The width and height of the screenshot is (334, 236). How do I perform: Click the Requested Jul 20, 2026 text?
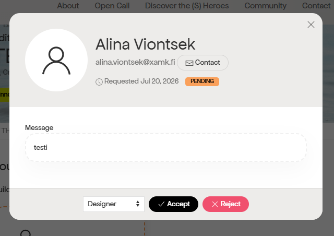coord(141,81)
